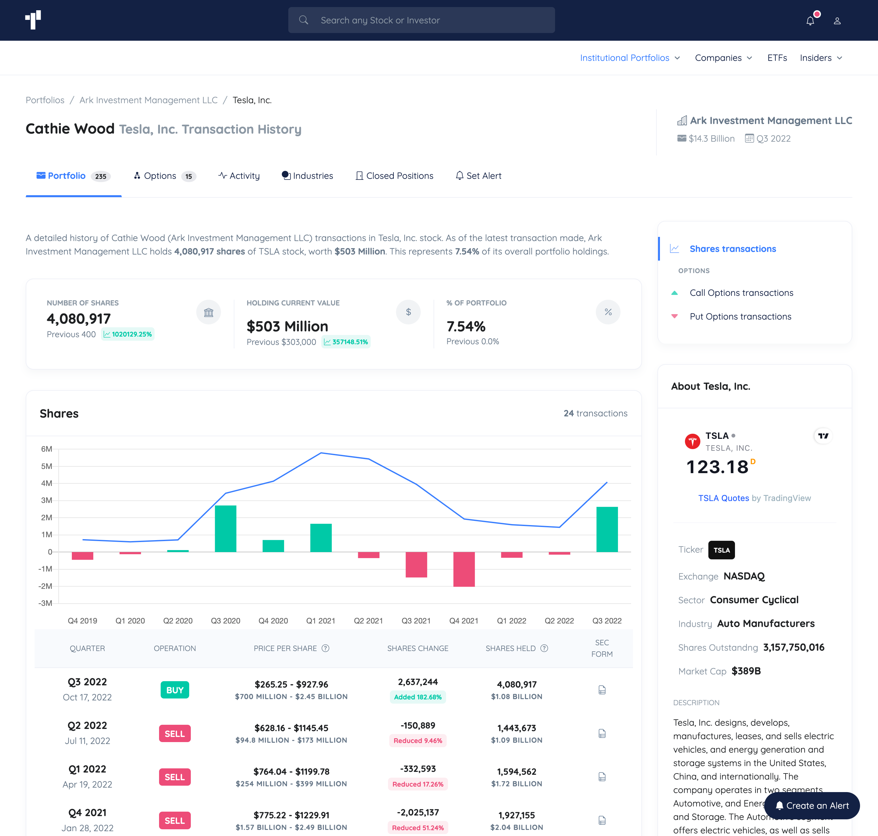Click Create an Alert button
The height and width of the screenshot is (836, 878).
tap(812, 806)
